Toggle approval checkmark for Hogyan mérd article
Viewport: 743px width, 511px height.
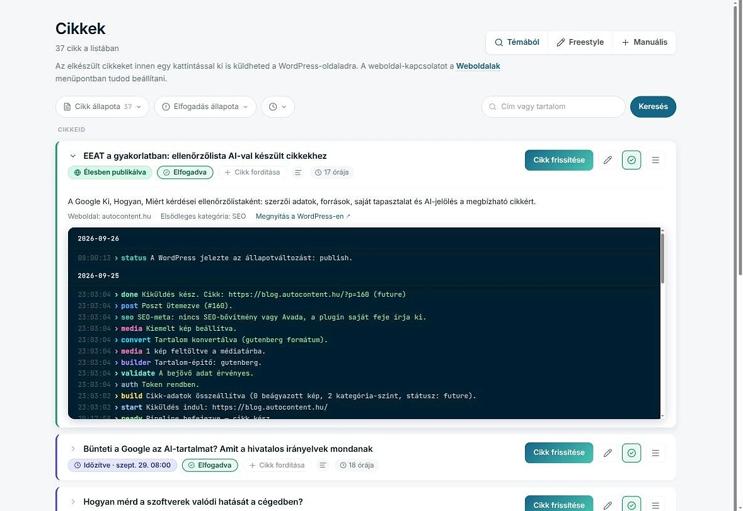click(x=631, y=505)
